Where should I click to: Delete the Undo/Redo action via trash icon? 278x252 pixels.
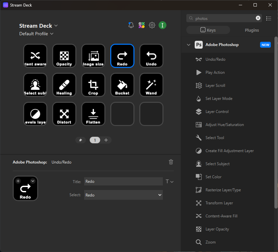click(171, 162)
